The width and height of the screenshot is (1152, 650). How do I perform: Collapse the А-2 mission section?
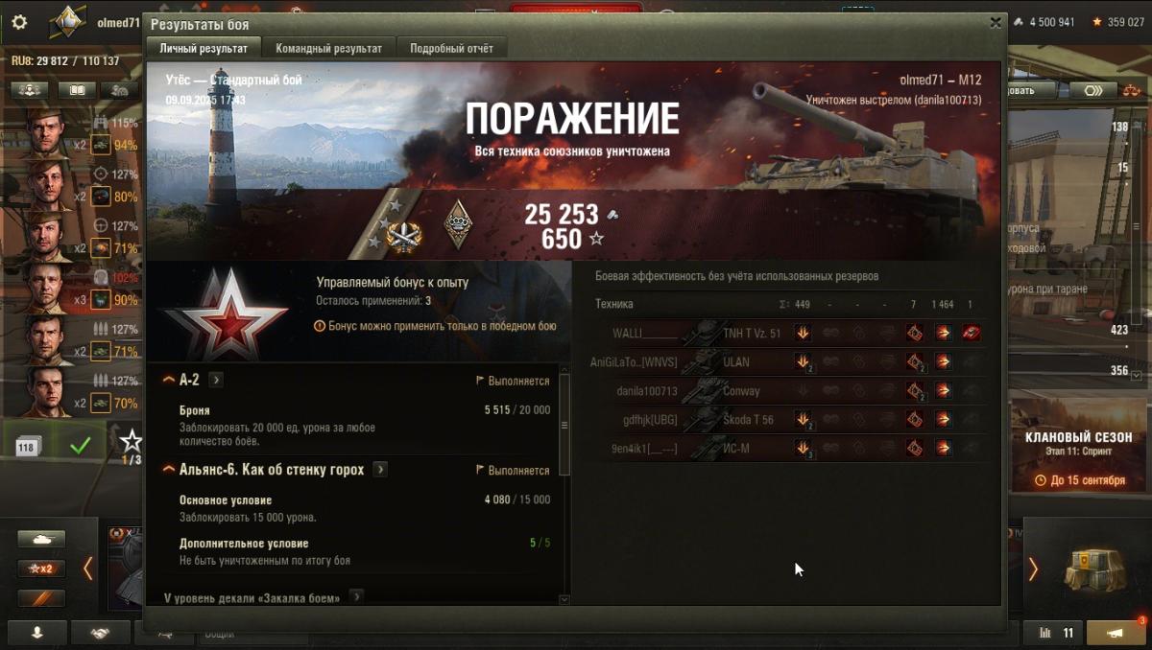169,380
